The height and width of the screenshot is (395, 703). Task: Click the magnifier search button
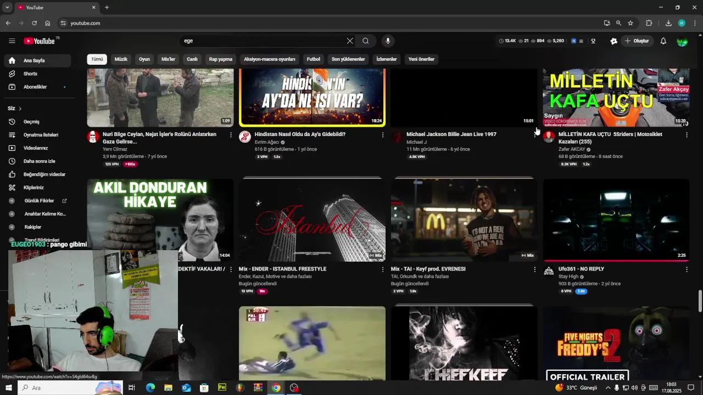point(366,41)
